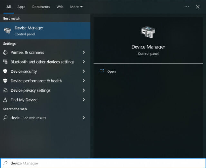
Task: Expand Bluetooth and other devices chevron
Action: (84, 62)
